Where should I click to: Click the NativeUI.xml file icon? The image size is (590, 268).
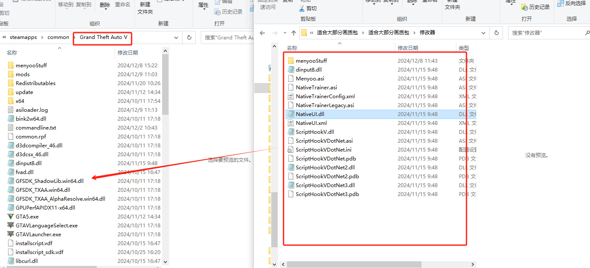coord(291,123)
